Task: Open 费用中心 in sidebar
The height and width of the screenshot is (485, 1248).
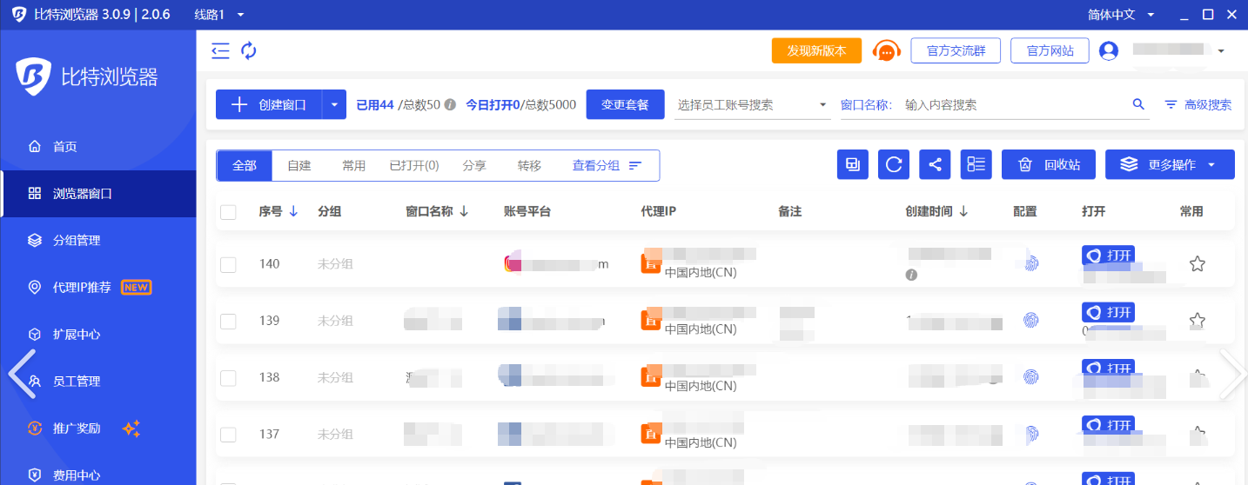Action: (x=98, y=475)
